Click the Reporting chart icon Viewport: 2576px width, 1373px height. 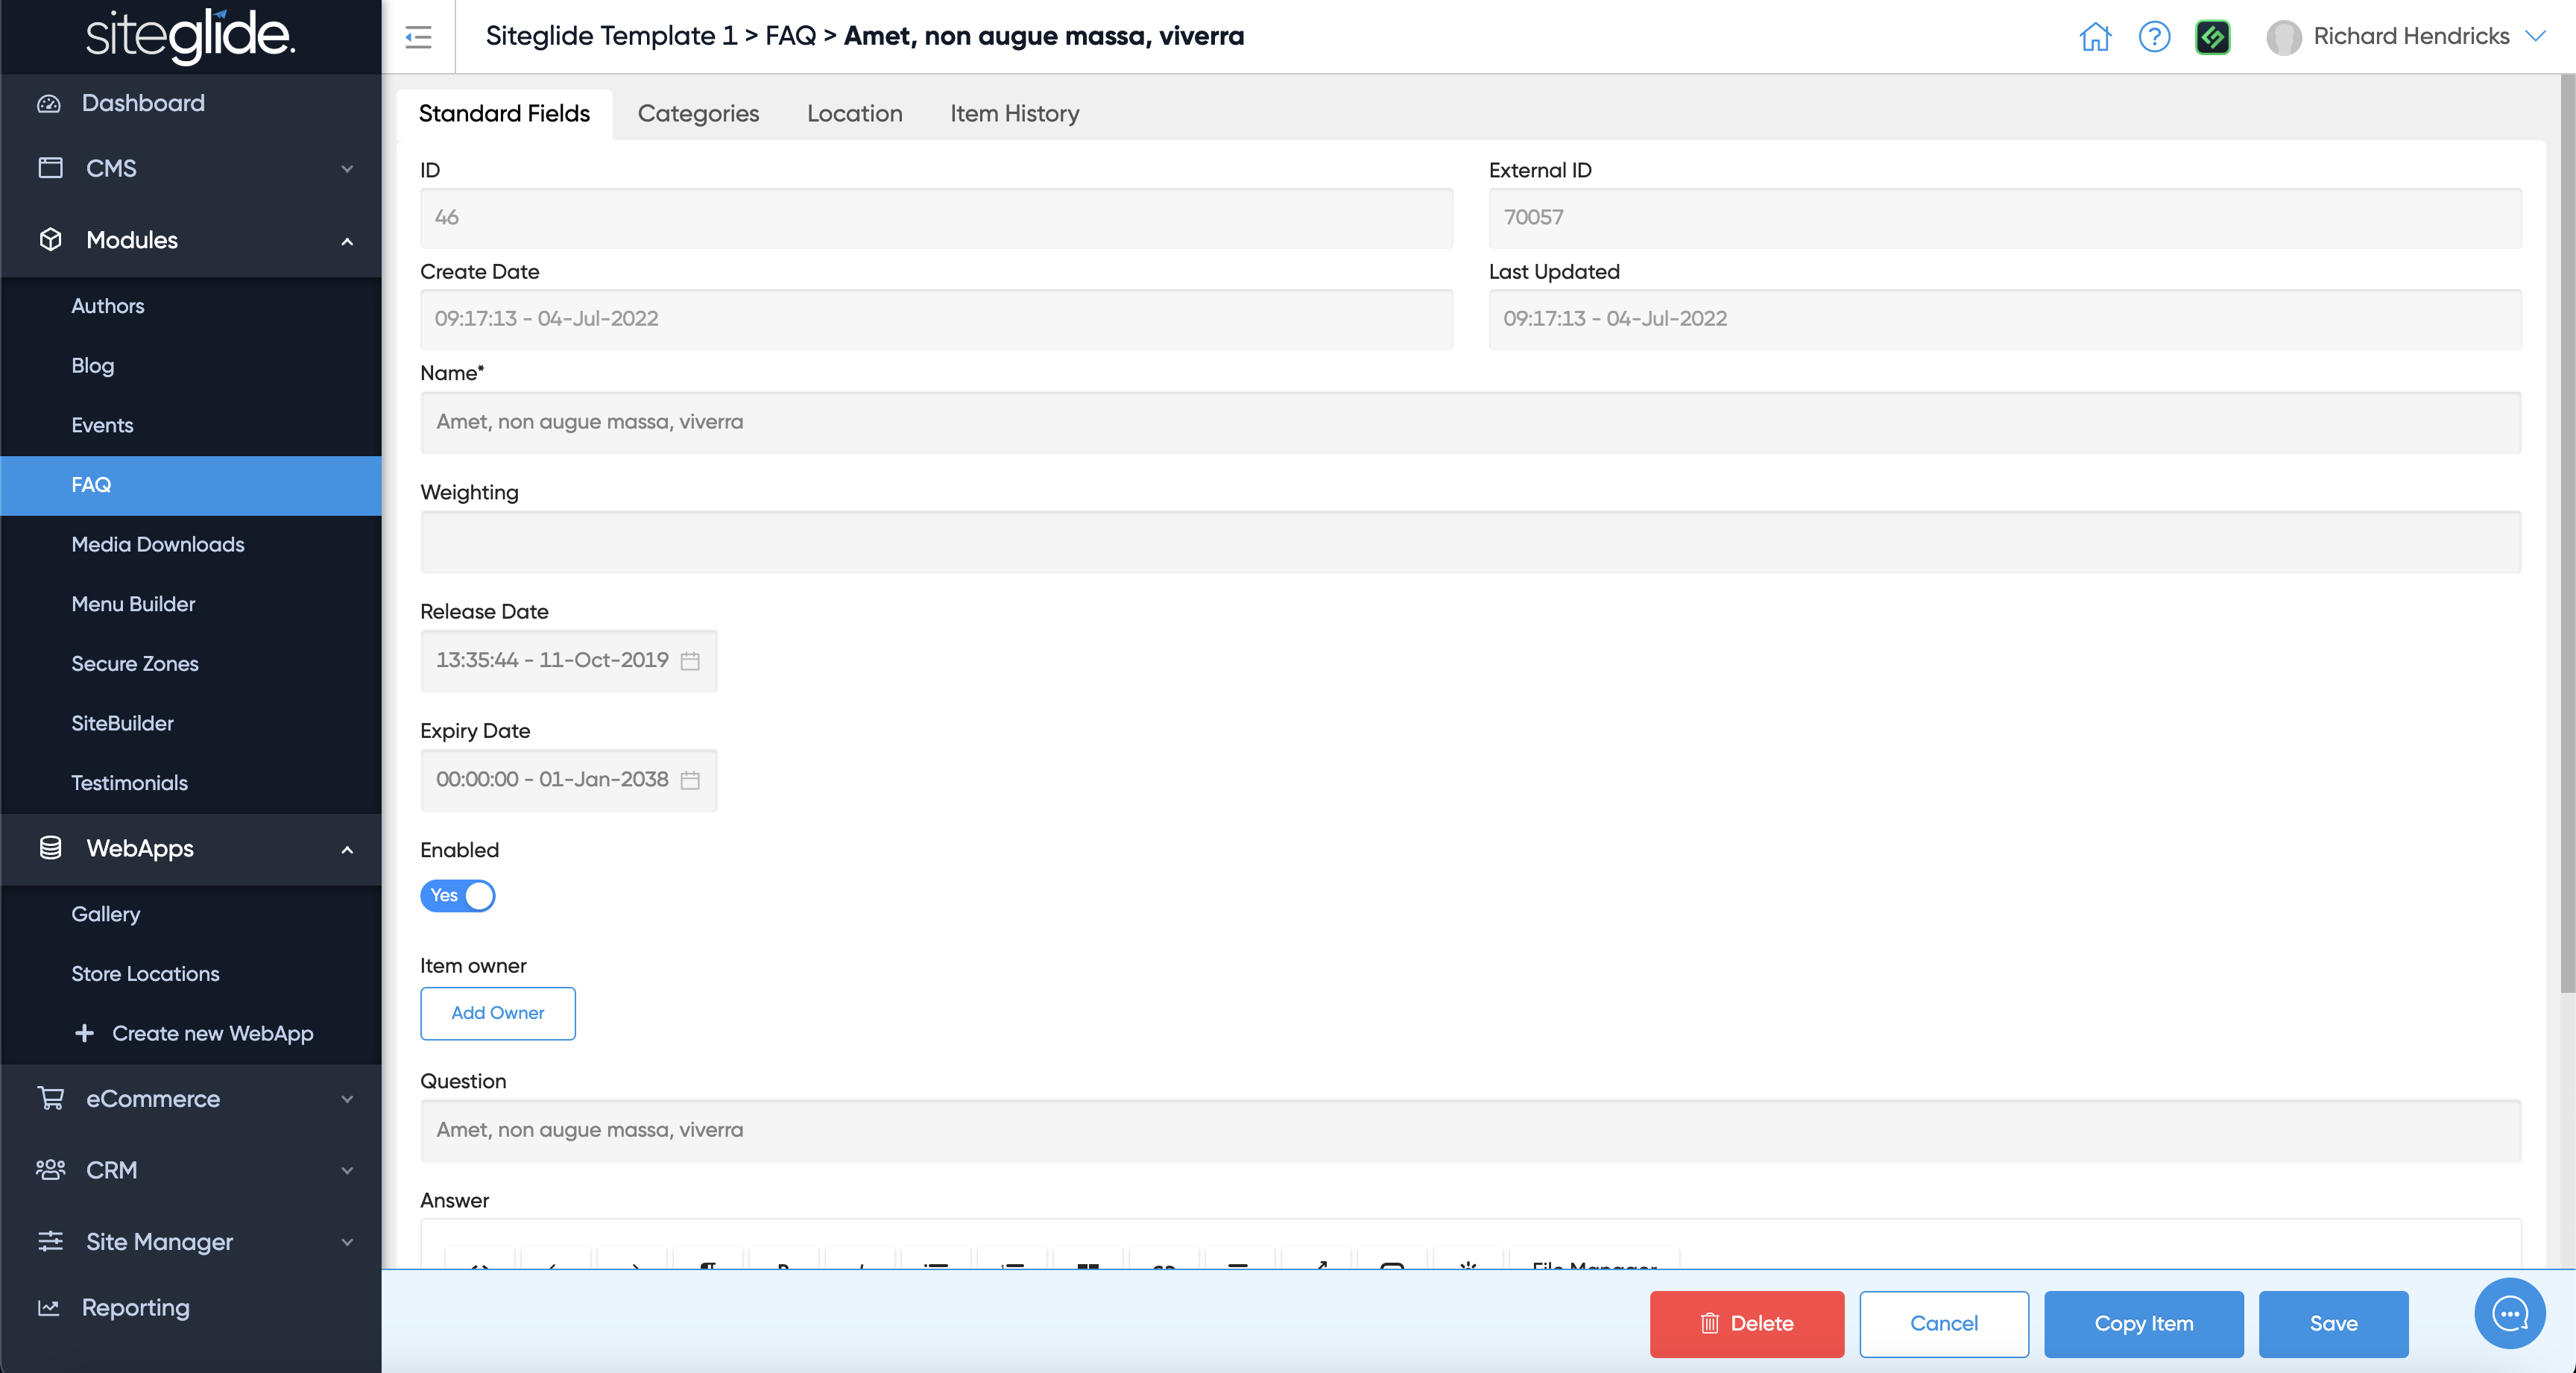(49, 1308)
